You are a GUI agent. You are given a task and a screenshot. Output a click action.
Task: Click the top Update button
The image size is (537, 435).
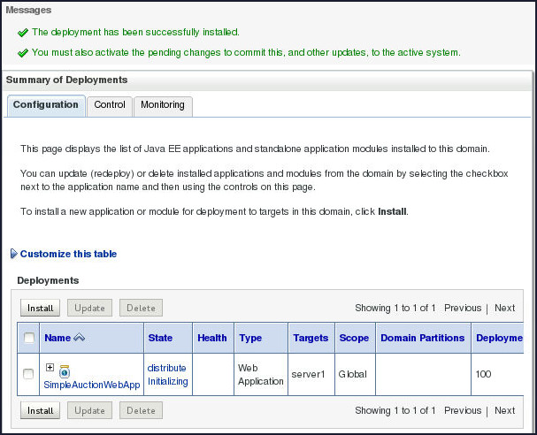89,308
